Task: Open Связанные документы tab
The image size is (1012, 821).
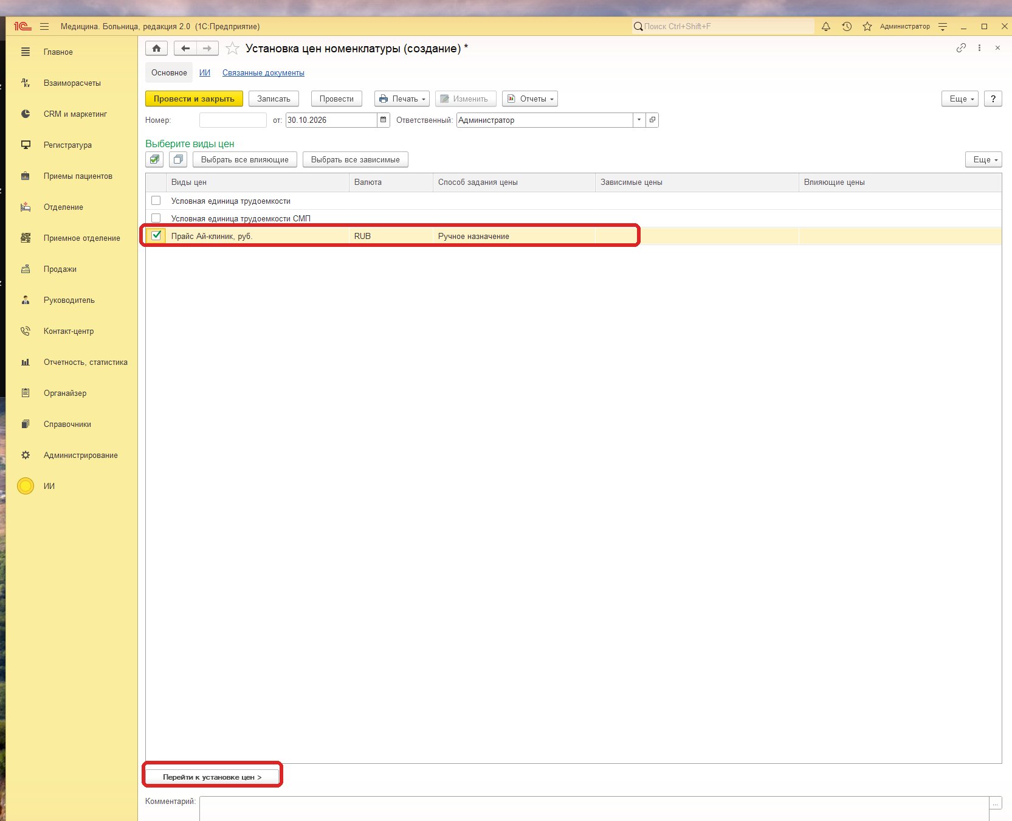Action: [x=263, y=72]
